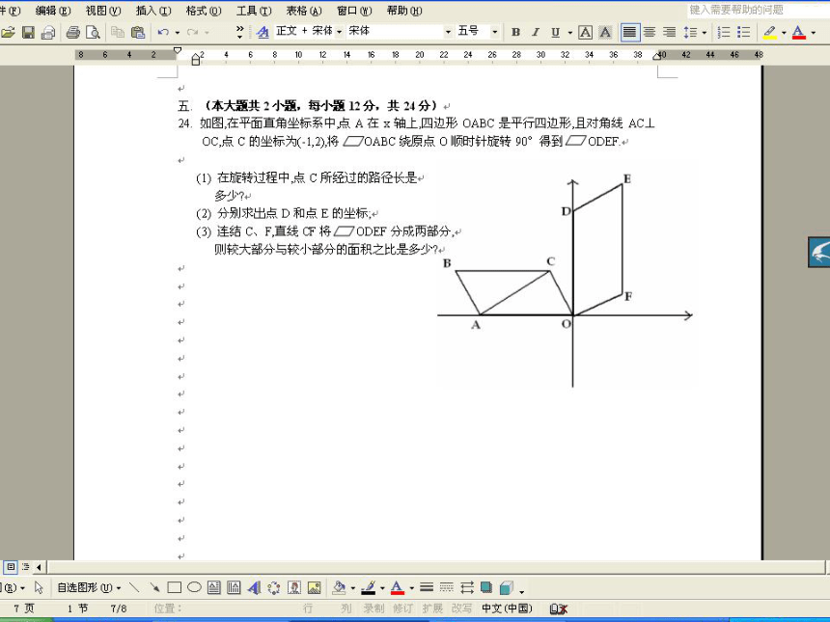Open Print Preview from the toolbar
This screenshot has width=830, height=622.
[93, 32]
